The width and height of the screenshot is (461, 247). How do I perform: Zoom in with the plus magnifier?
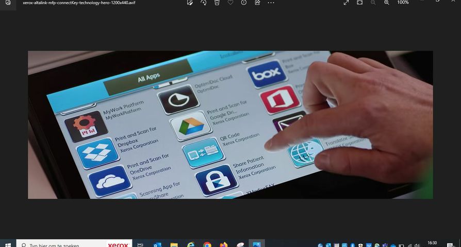[387, 3]
